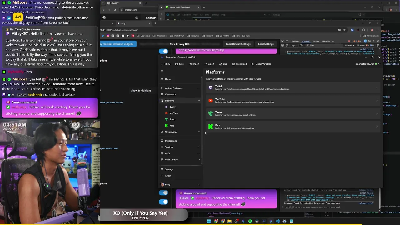Expand the Actions & Queues section

(x=181, y=88)
